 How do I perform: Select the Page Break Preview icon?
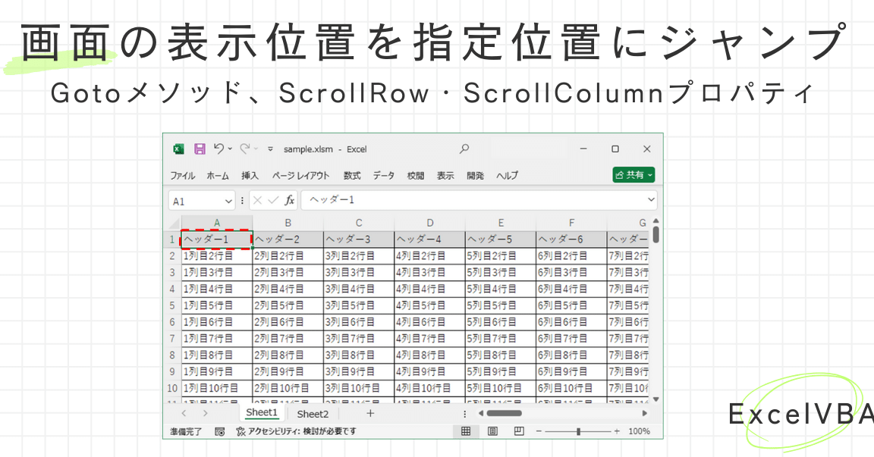pyautogui.click(x=519, y=432)
